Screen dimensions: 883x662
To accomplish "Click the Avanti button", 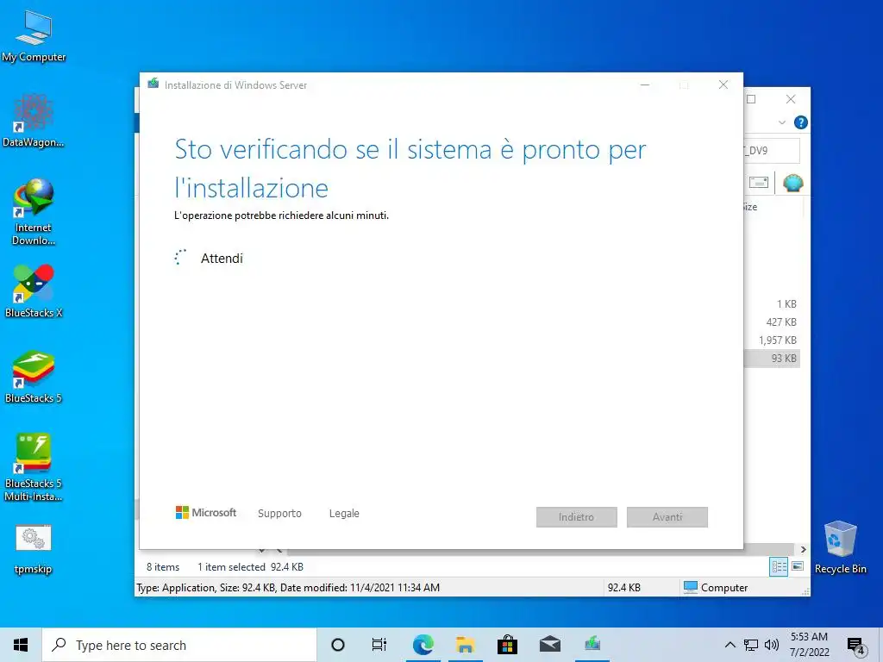I will (667, 517).
